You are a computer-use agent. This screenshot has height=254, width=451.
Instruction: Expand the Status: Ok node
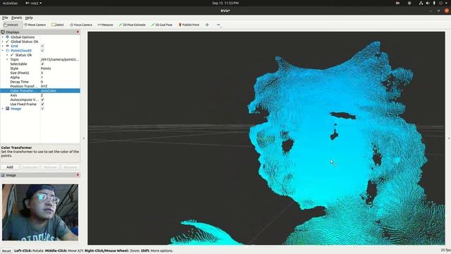(7, 55)
